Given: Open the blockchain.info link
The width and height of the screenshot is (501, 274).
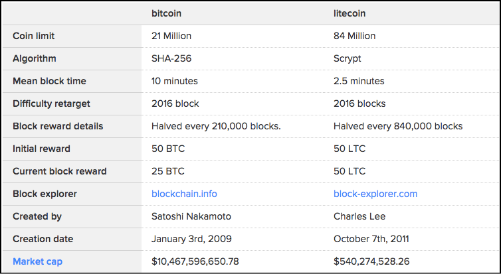Looking at the screenshot, I should click(x=184, y=194).
